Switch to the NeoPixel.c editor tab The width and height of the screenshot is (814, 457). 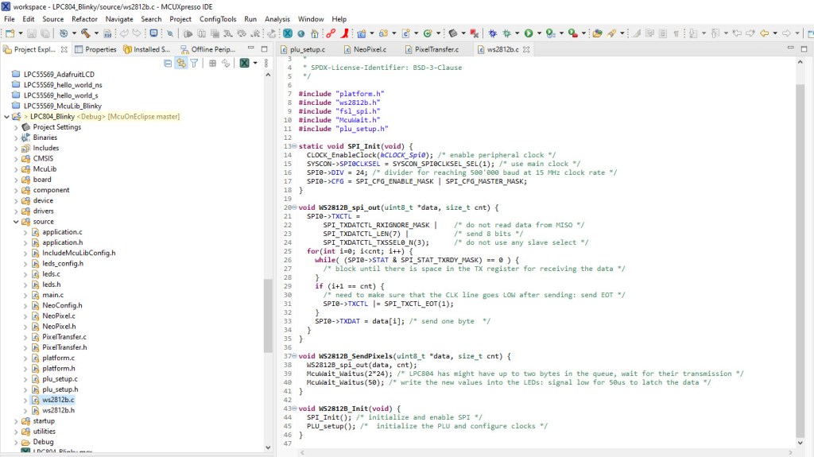click(370, 49)
